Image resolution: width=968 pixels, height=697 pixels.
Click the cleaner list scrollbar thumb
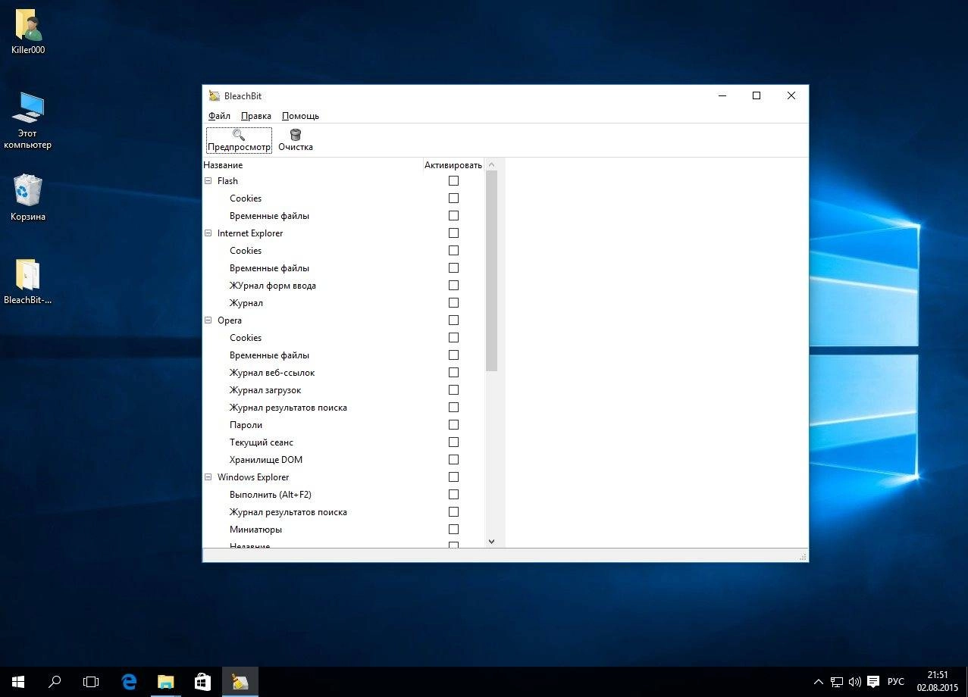pyautogui.click(x=491, y=271)
